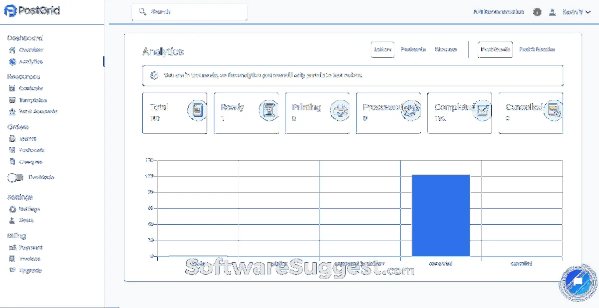Click the Billing section heading
The width and height of the screenshot is (599, 308).
click(17, 236)
